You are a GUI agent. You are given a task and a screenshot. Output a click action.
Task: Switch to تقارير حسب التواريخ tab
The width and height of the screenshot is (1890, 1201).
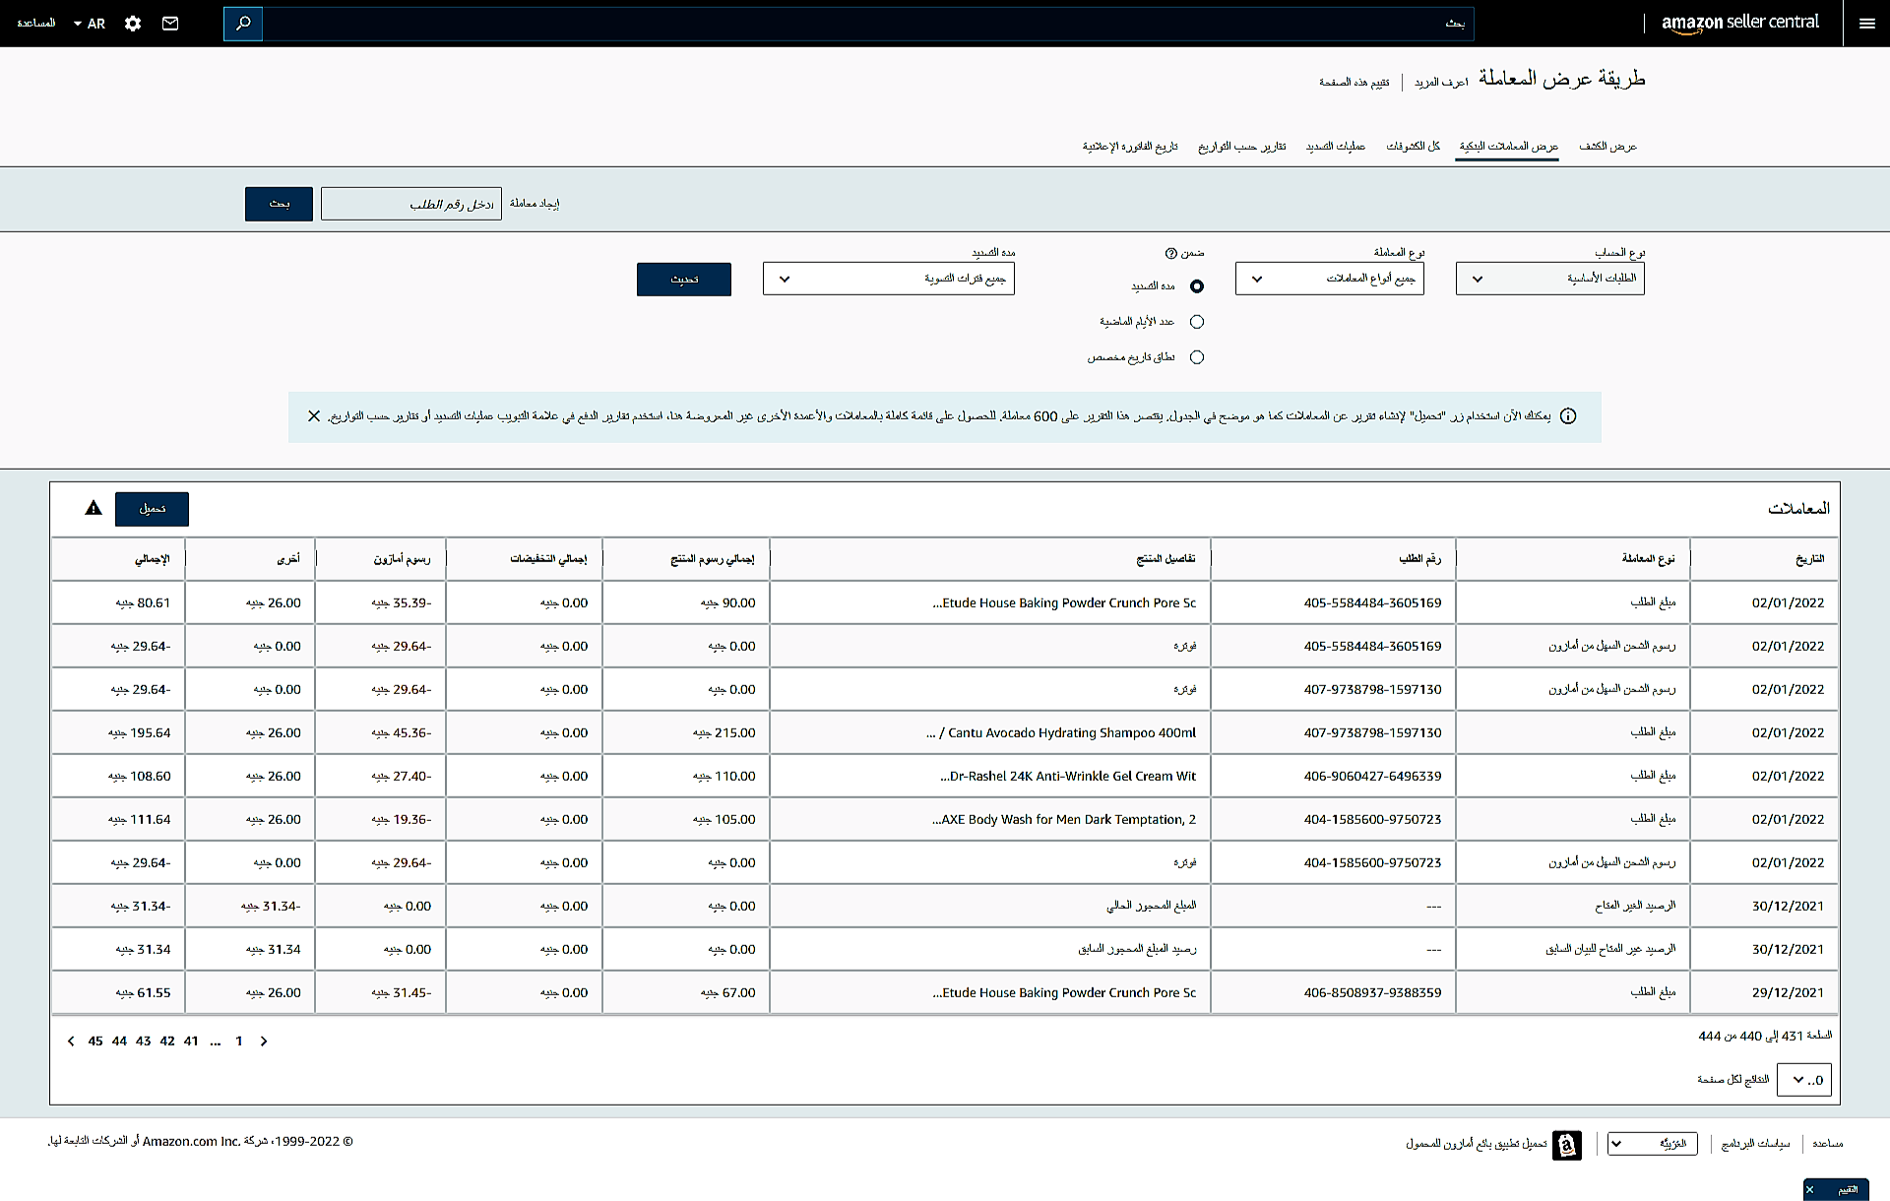click(1241, 147)
